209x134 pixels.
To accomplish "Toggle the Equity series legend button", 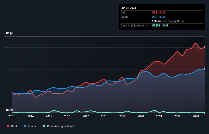I will 30,126.
